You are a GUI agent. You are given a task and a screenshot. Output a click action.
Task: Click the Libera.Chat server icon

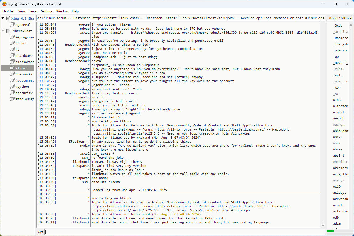click(8, 31)
